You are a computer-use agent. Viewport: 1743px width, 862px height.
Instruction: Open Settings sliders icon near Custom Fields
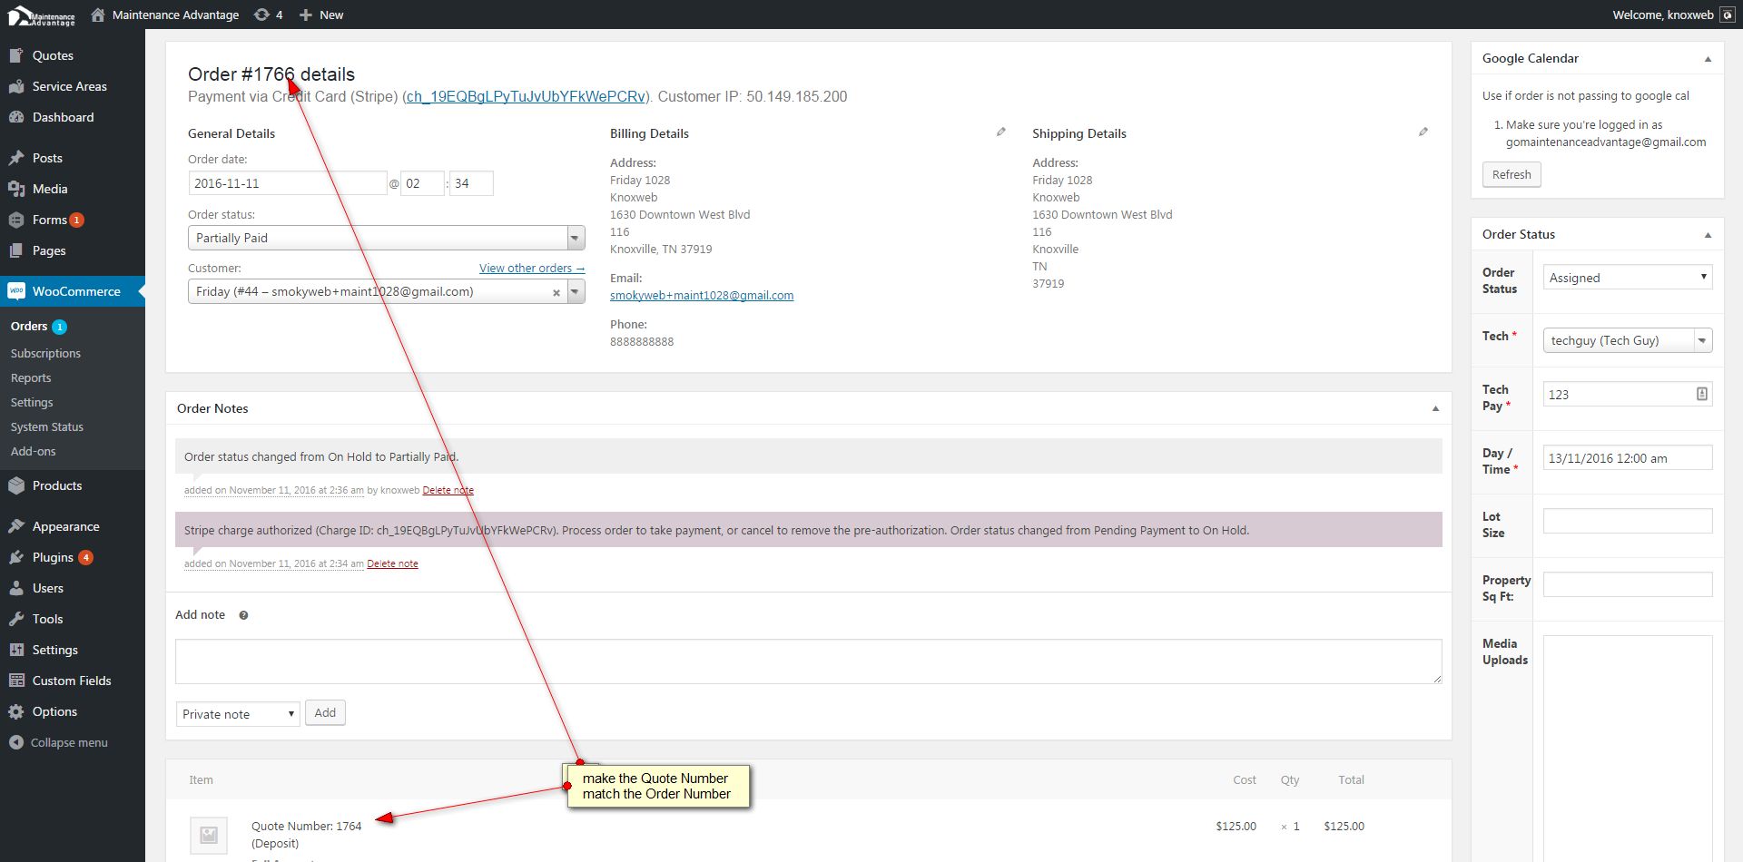point(15,650)
